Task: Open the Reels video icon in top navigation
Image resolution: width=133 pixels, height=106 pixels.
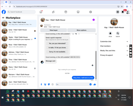Action: [x=66, y=12]
